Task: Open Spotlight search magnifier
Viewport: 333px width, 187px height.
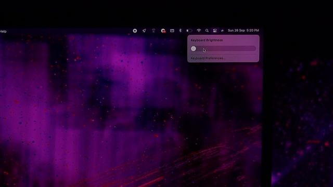Action: [x=207, y=31]
